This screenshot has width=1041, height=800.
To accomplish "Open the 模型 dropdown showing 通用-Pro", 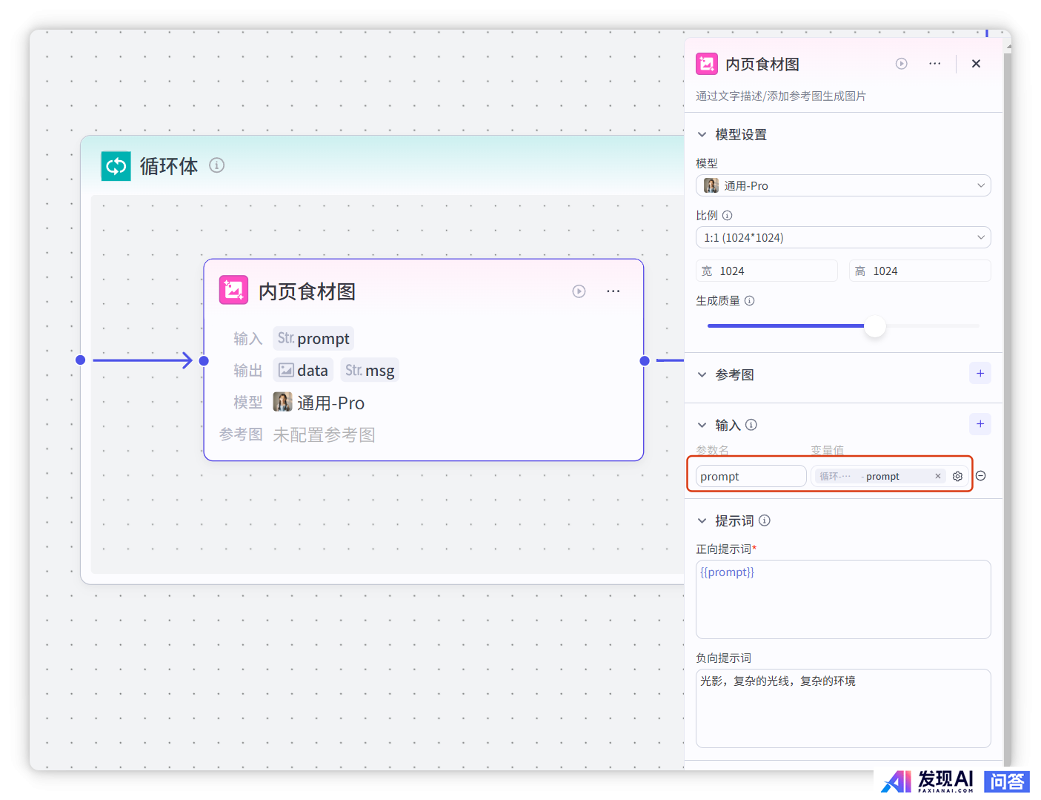I will click(x=842, y=185).
